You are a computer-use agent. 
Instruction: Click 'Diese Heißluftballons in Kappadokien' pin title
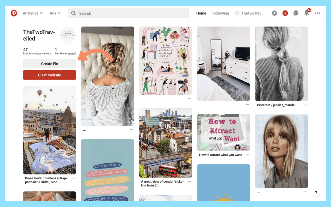46,180
